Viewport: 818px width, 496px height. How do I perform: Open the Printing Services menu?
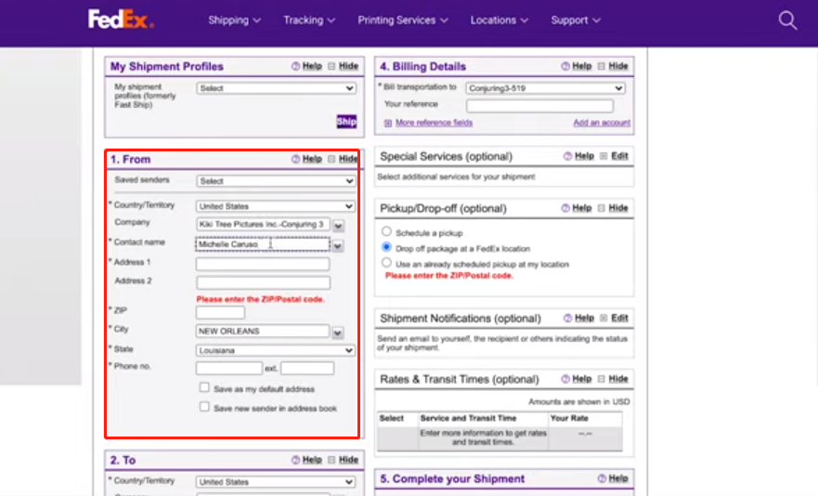403,20
